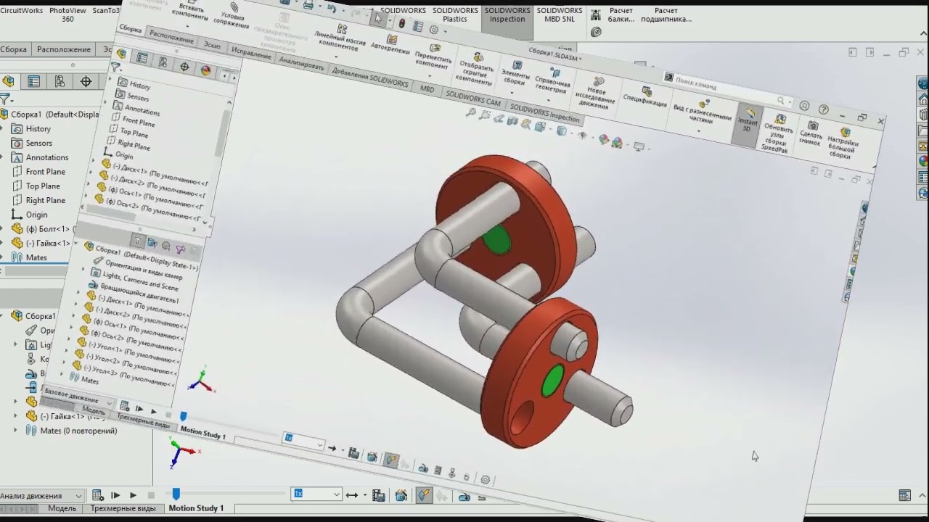Open the help question-mark icon in the tilted window
Image resolution: width=929 pixels, height=522 pixels.
point(823,109)
